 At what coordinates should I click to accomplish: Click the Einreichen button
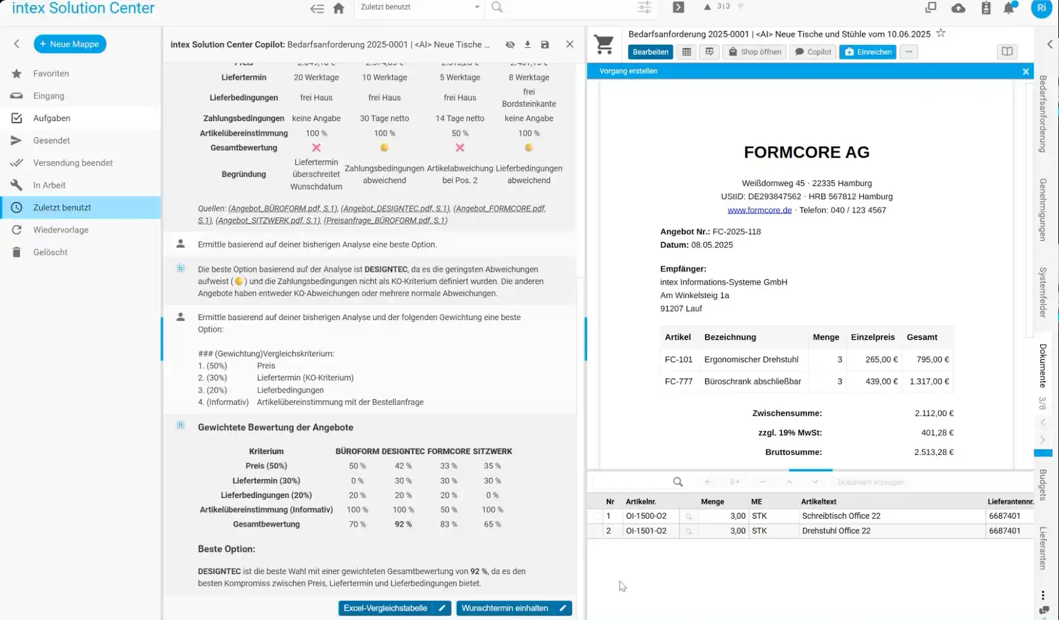point(867,52)
